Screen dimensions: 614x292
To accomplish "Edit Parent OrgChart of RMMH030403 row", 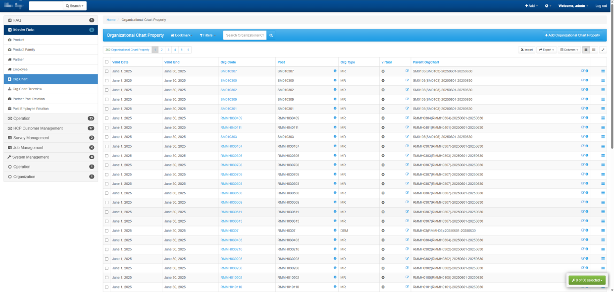I will (x=583, y=240).
